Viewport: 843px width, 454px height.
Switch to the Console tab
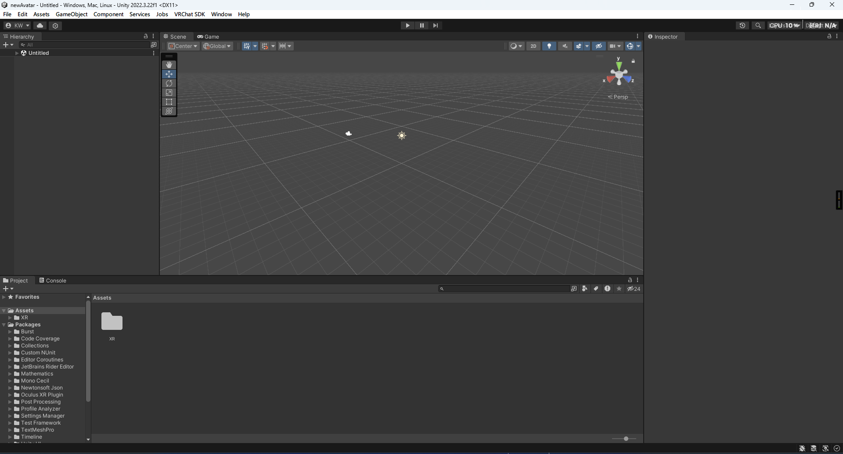tap(53, 281)
